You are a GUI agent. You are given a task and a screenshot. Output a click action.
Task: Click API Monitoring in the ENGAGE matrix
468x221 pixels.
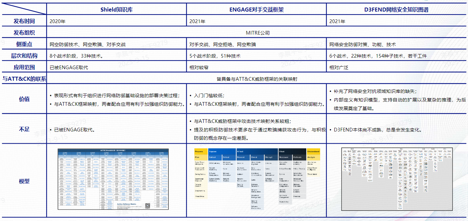(215, 163)
